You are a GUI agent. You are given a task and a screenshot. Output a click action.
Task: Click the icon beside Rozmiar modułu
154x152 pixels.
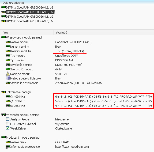coord(8,51)
